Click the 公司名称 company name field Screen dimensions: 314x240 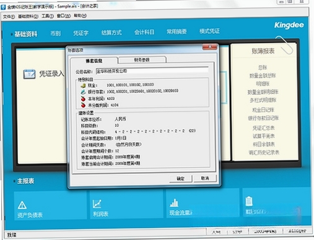152,71
